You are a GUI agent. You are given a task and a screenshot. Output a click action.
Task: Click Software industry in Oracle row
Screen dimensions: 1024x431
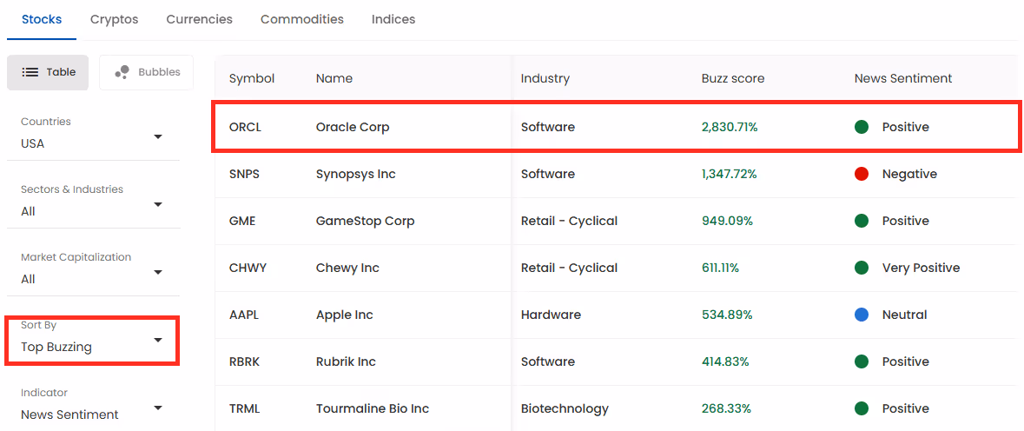[548, 128]
